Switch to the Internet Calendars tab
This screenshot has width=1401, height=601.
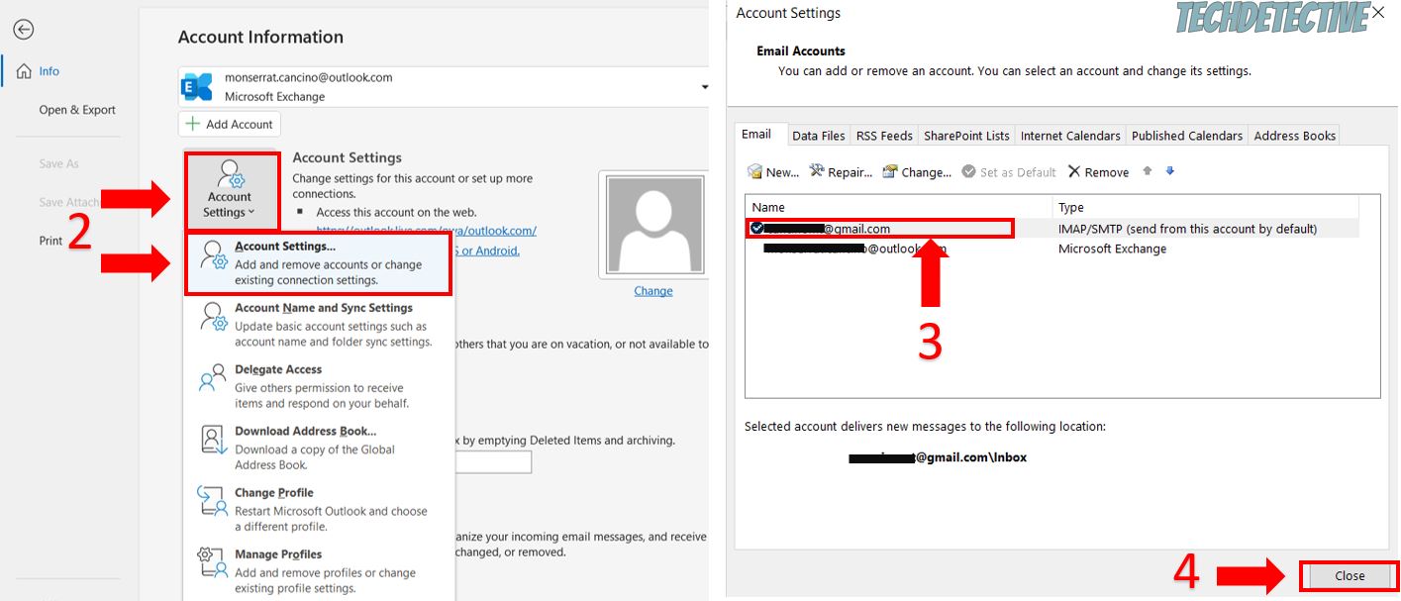[x=1070, y=136]
